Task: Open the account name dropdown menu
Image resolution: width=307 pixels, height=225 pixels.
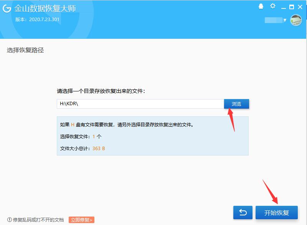Action: (274, 19)
